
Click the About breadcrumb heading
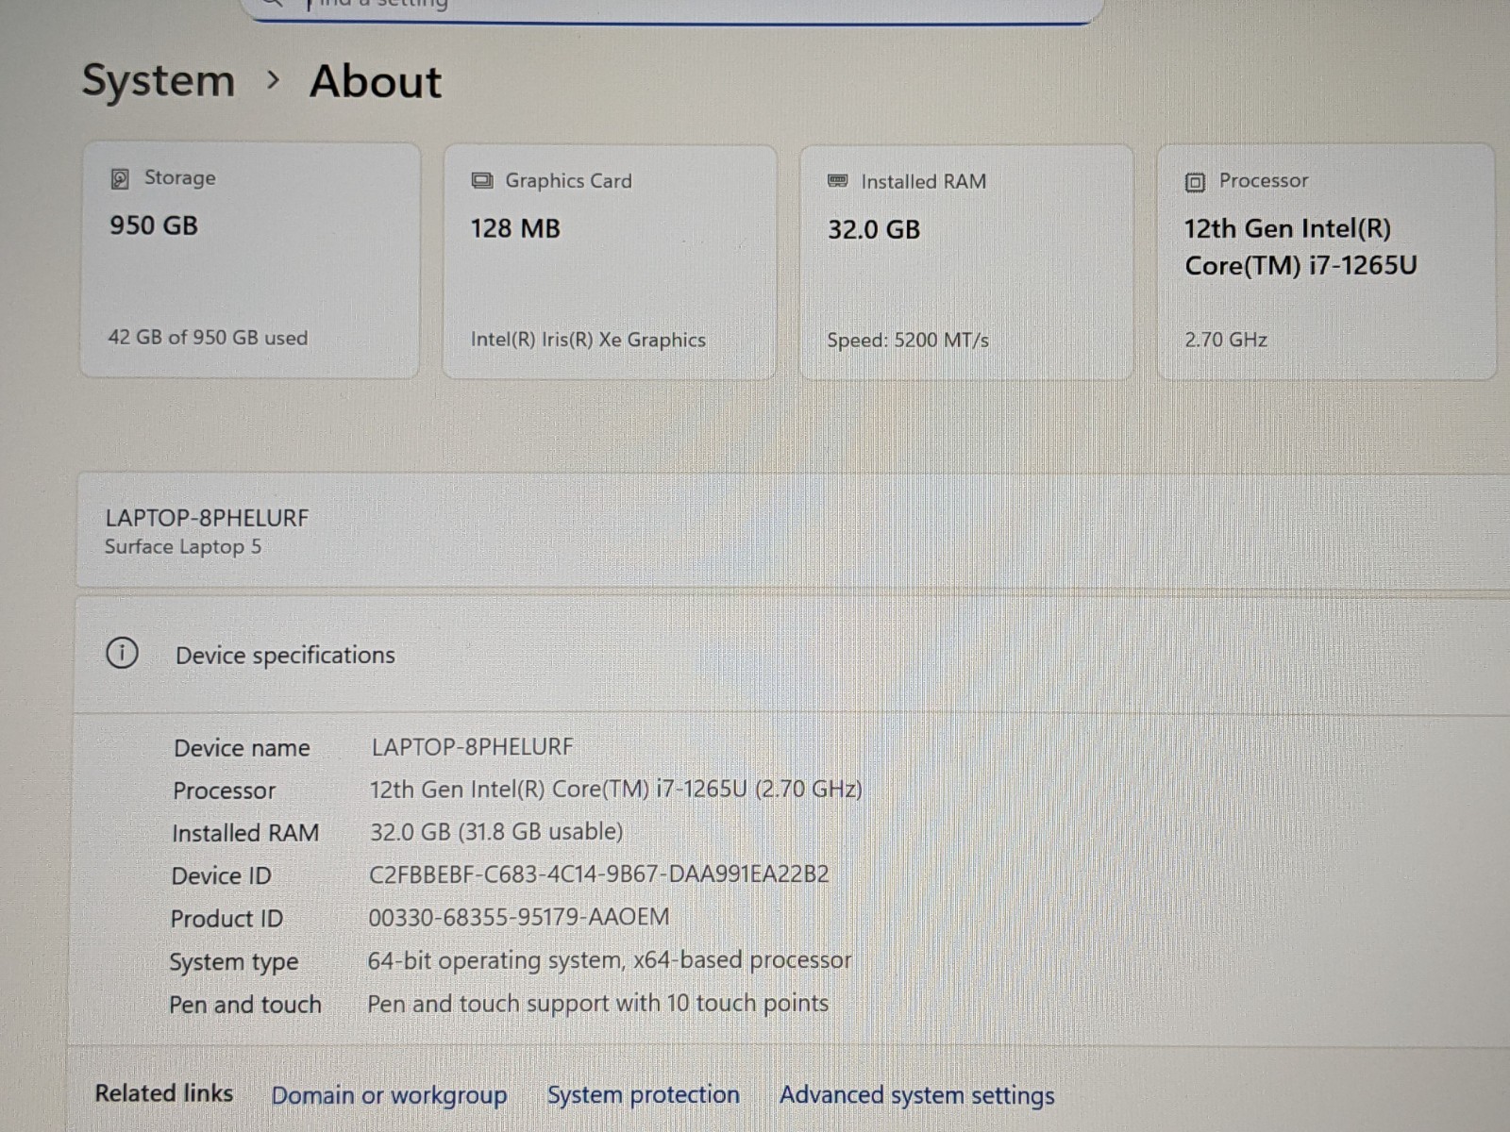[x=376, y=81]
